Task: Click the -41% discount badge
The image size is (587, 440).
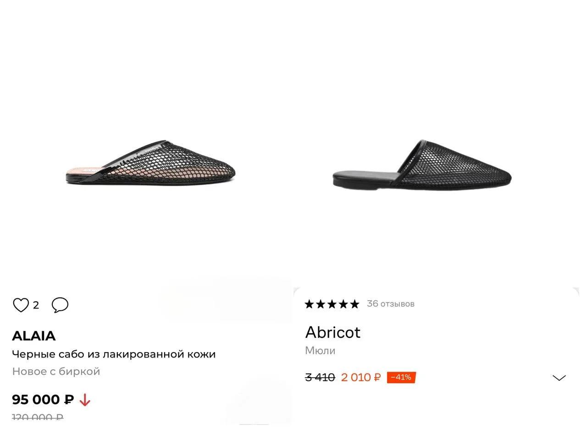Action: click(x=401, y=377)
